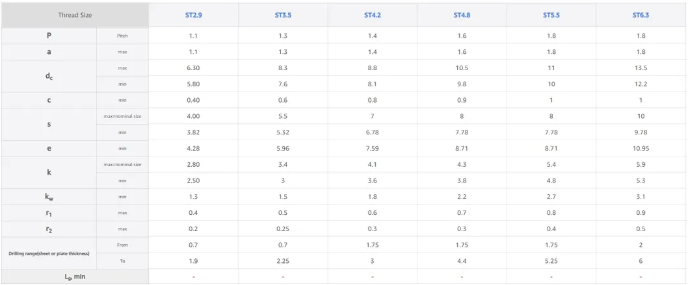Click the Thread Size header cell

pos(75,15)
